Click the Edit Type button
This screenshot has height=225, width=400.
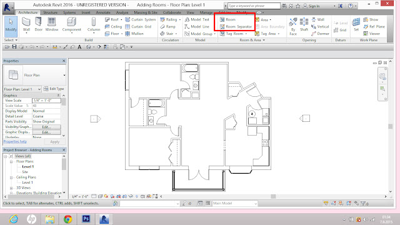coord(54,89)
